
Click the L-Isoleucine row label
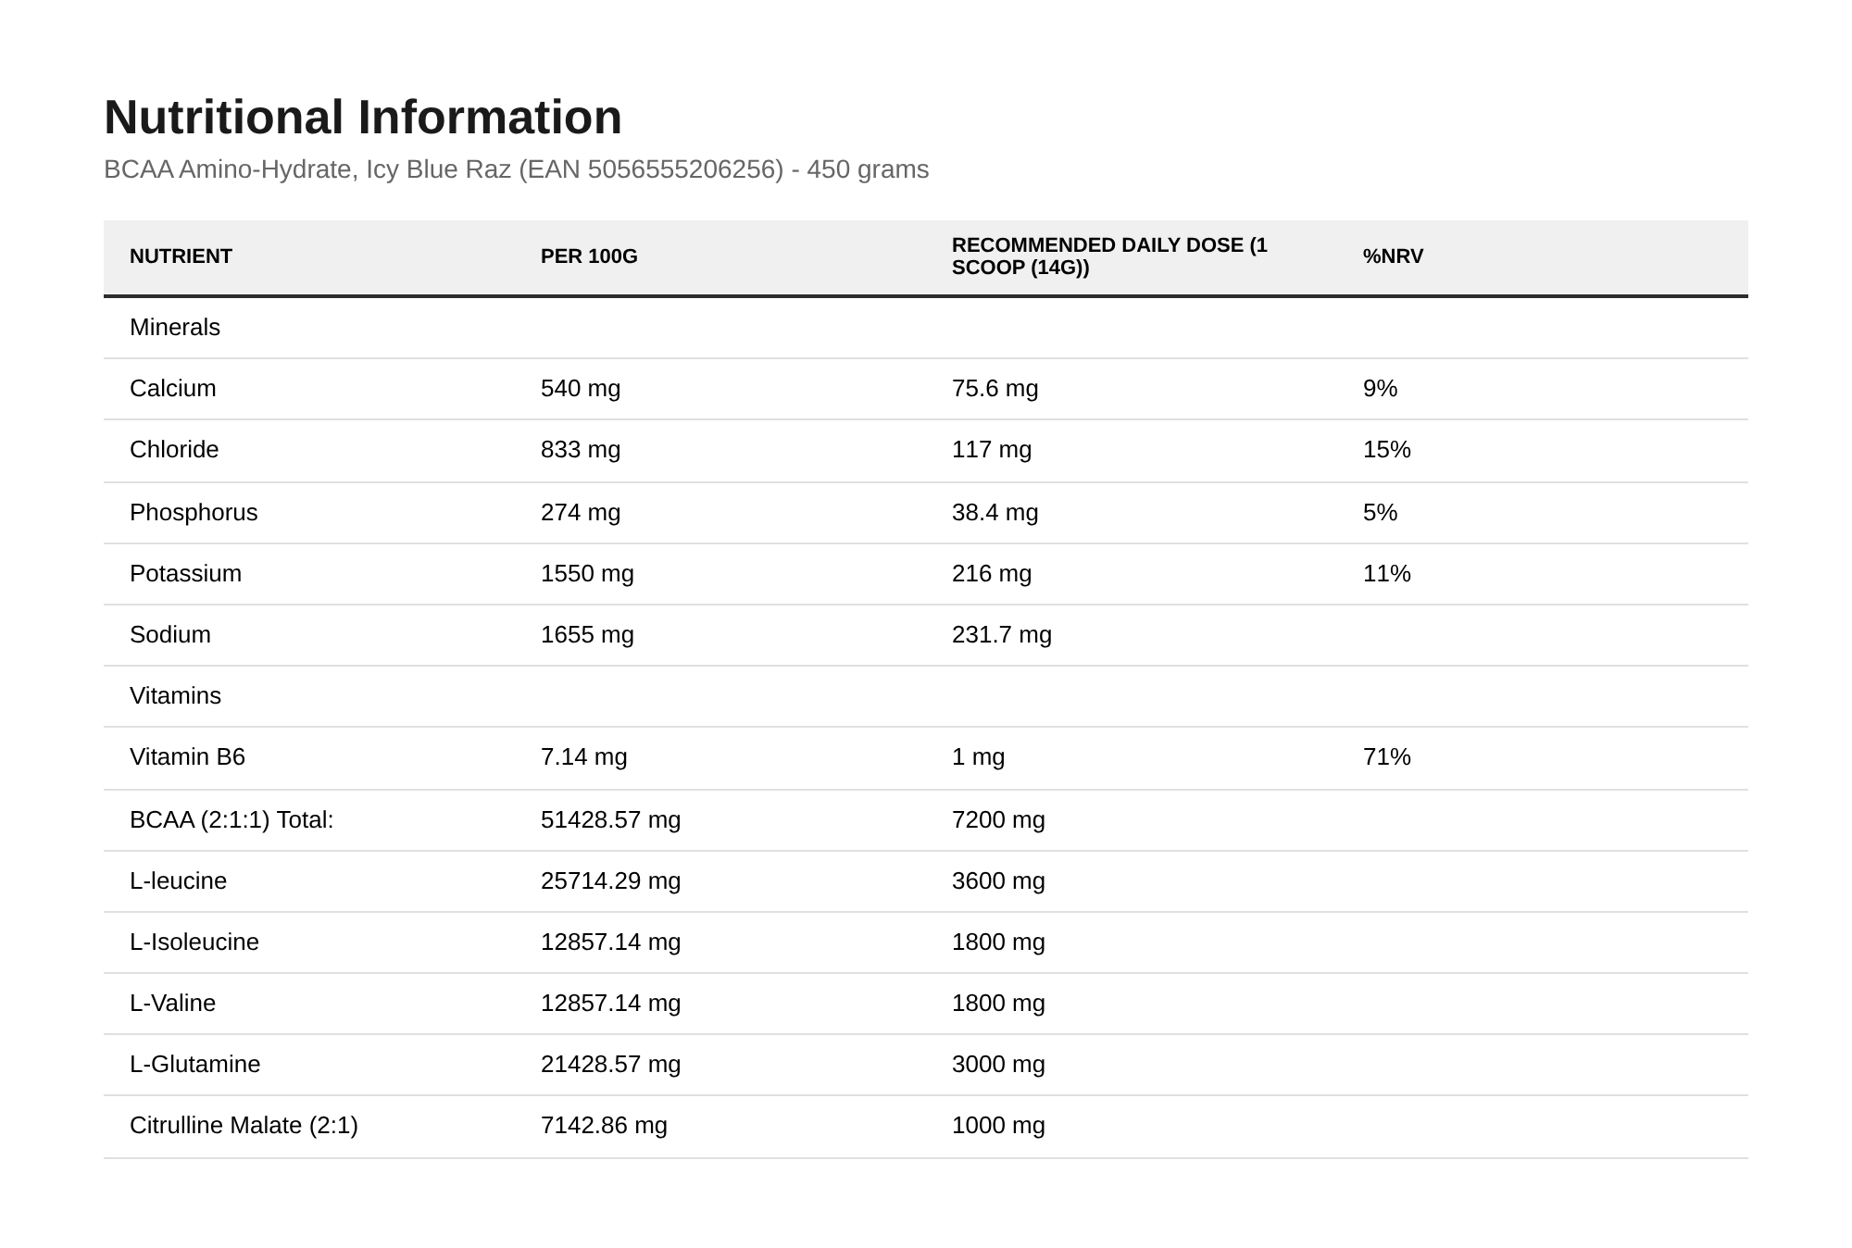[x=194, y=942]
